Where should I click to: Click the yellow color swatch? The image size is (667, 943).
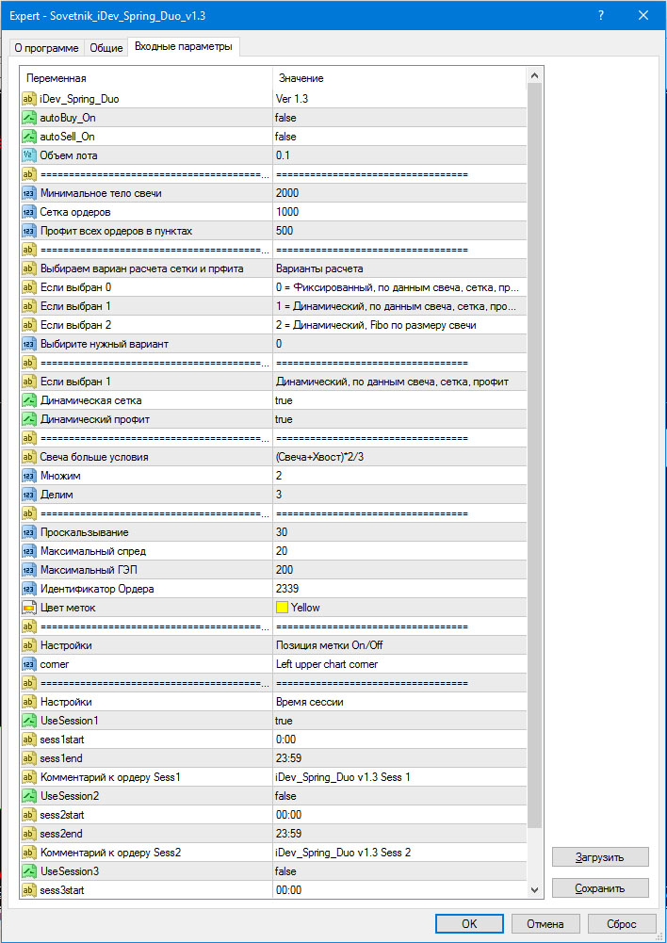coord(282,608)
